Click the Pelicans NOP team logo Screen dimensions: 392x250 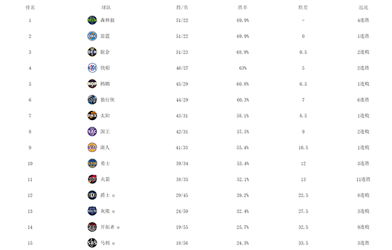pos(92,84)
